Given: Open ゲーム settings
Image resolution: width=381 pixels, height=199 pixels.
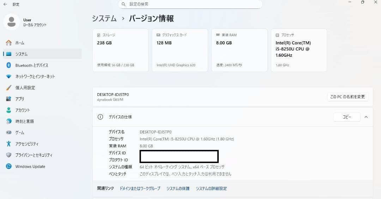Looking at the screenshot, I should pyautogui.click(x=42, y=132).
